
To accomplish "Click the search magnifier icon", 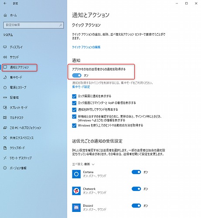I will click(x=61, y=25).
